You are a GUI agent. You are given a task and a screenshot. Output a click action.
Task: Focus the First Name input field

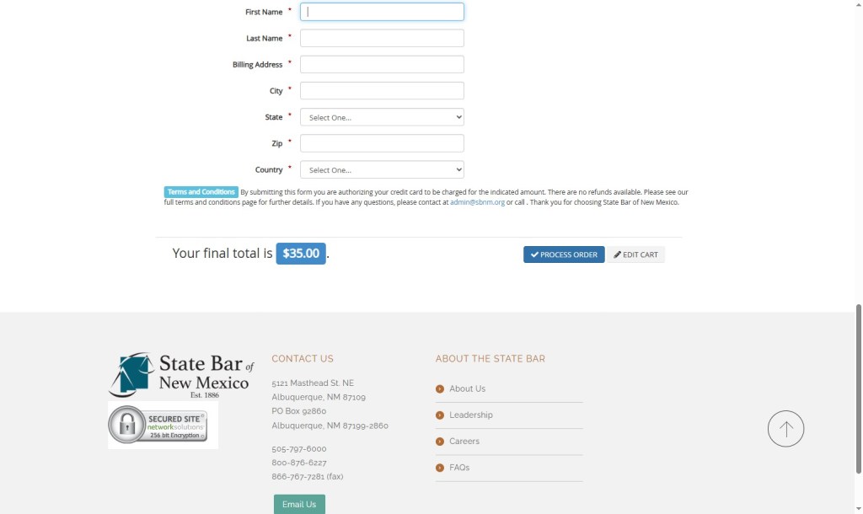click(382, 12)
